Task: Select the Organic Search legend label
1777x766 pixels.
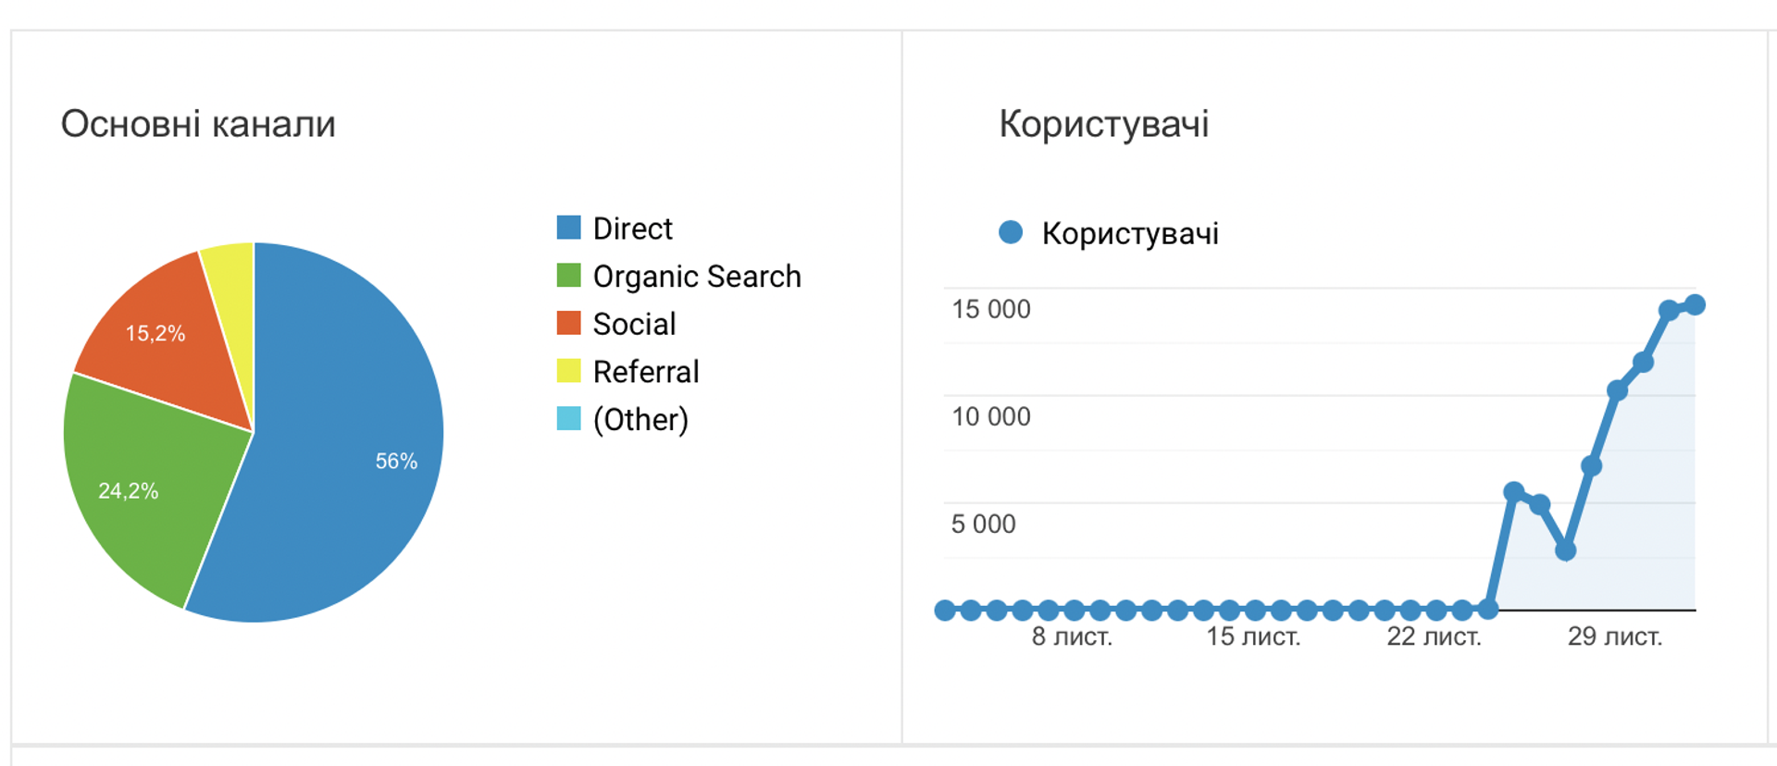Action: tap(697, 277)
